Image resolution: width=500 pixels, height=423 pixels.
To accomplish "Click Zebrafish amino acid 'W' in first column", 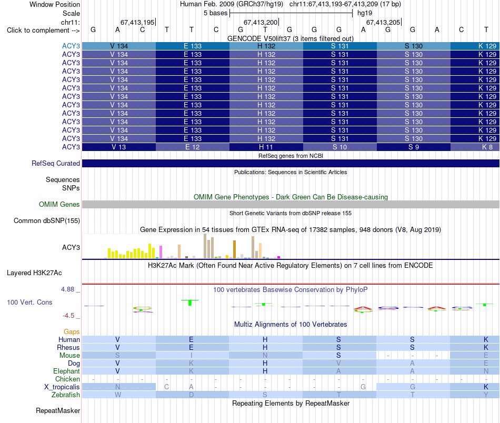I will 118,395.
